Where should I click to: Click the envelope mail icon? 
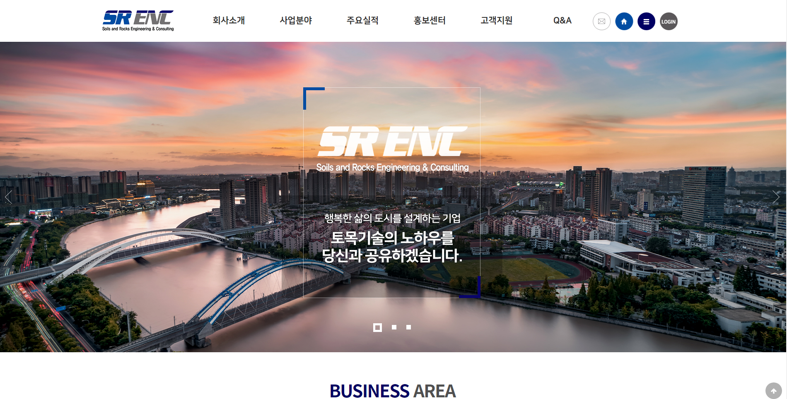pos(601,22)
